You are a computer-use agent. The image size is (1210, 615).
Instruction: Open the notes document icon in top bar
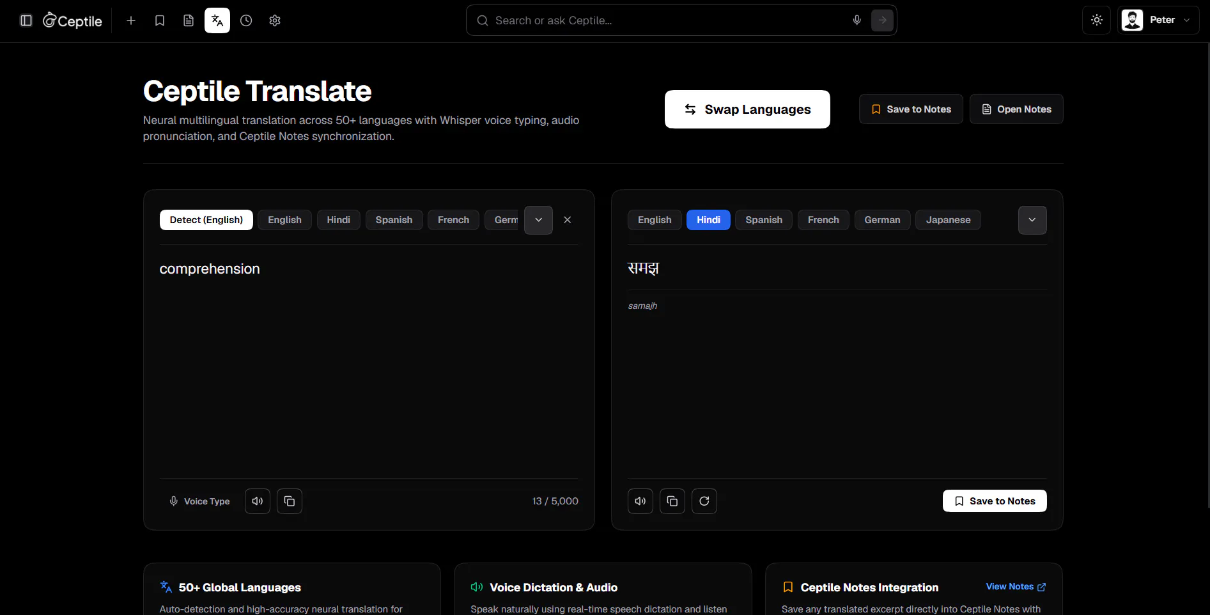click(x=189, y=20)
